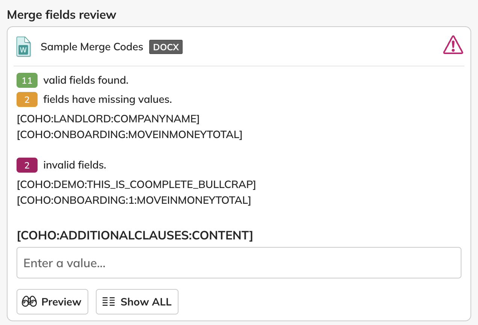Viewport: 478px width, 325px height.
Task: Select the COHO:LANDLORD:COMPANYNAME field
Action: tap(108, 119)
